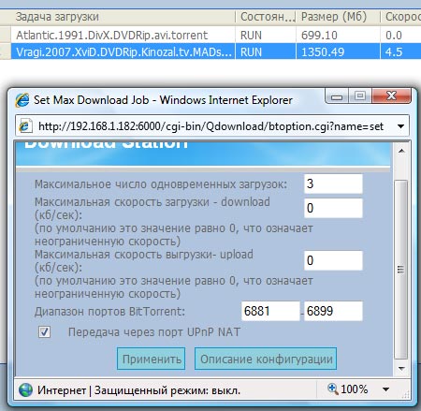
Task: Click the Защищенный режим: выкл. status text
Action: (167, 390)
